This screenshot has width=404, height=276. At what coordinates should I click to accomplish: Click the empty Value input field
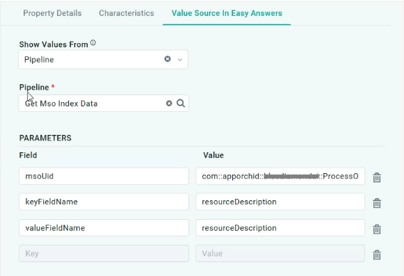pos(280,253)
